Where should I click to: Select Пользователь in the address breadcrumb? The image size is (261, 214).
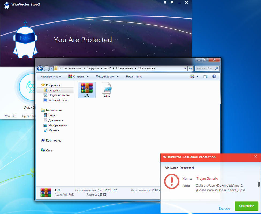pyautogui.click(x=72, y=68)
